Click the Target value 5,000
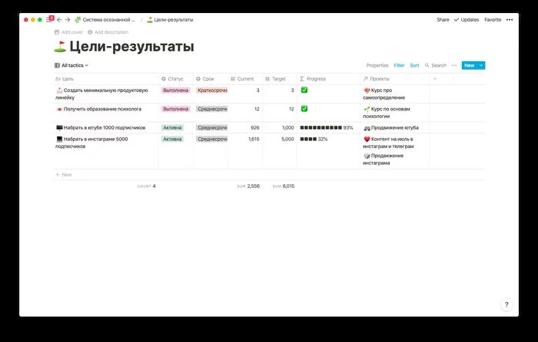Image resolution: width=538 pixels, height=342 pixels. [x=287, y=140]
